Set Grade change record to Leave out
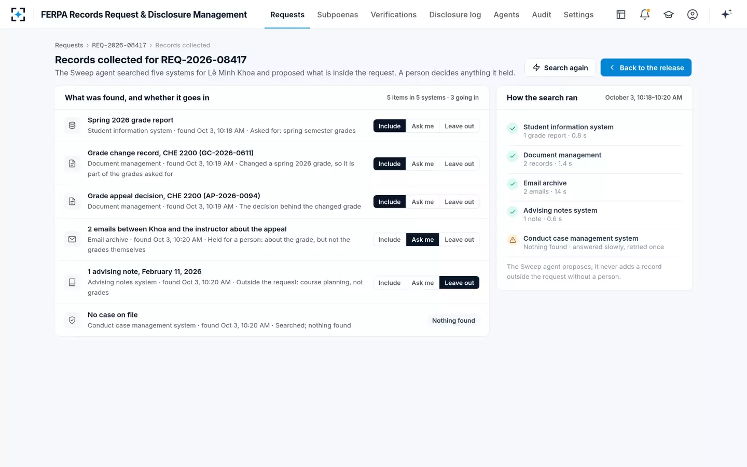Viewport: 747px width, 467px height. point(459,164)
